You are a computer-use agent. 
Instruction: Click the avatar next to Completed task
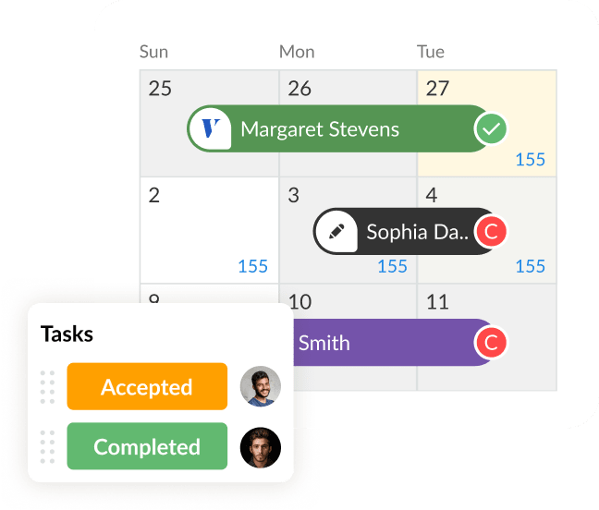click(x=260, y=446)
